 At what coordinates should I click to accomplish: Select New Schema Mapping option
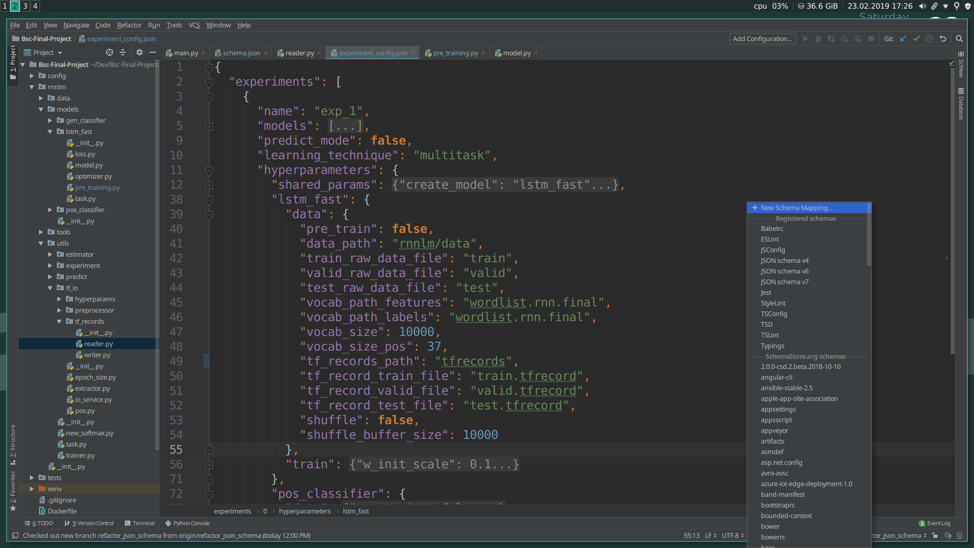[x=796, y=208]
